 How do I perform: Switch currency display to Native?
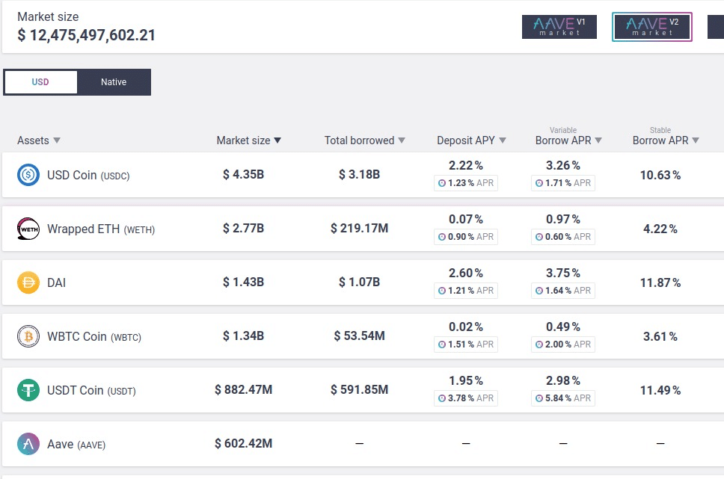[114, 82]
